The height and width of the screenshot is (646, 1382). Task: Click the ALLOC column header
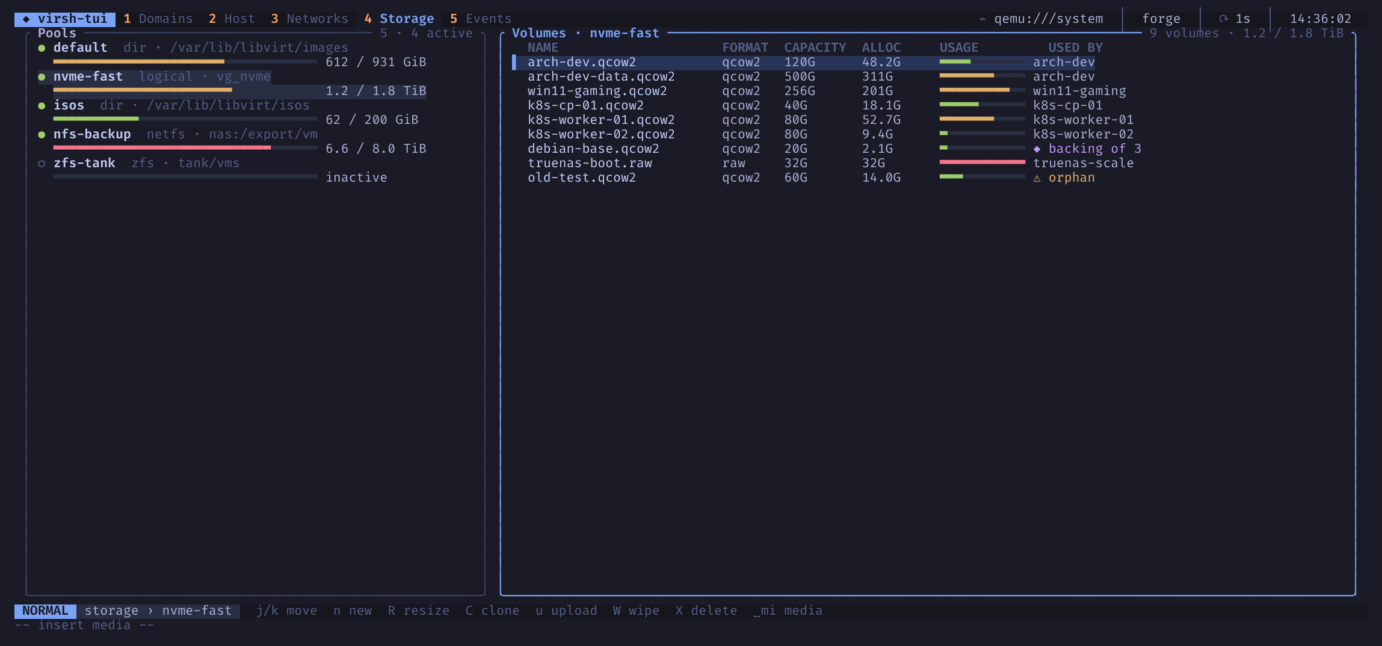coord(881,48)
